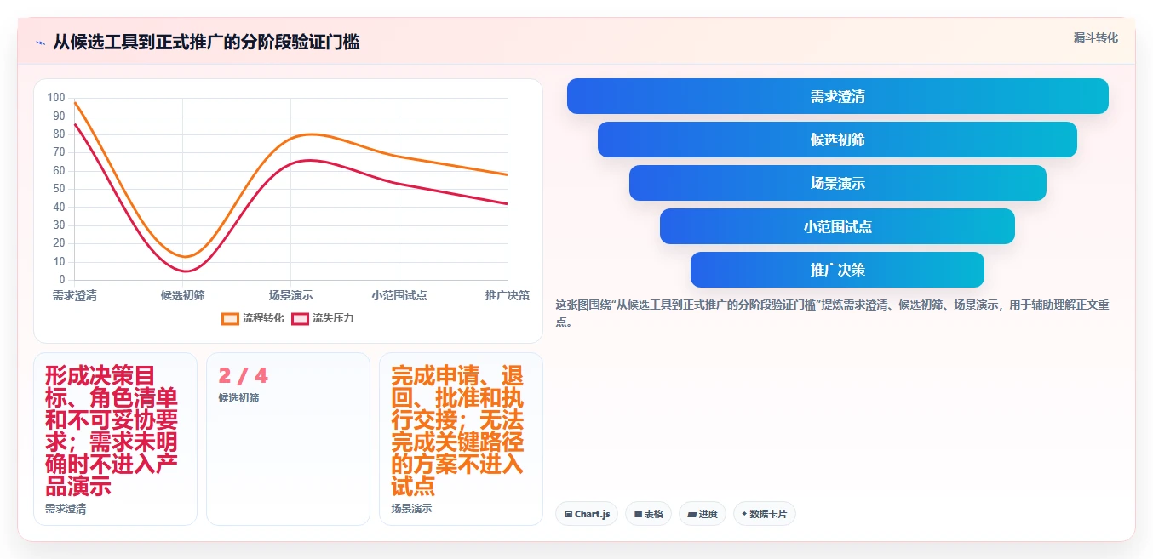The height and width of the screenshot is (559, 1153).
Task: Select the 候选初筛 funnel stage
Action: click(838, 140)
